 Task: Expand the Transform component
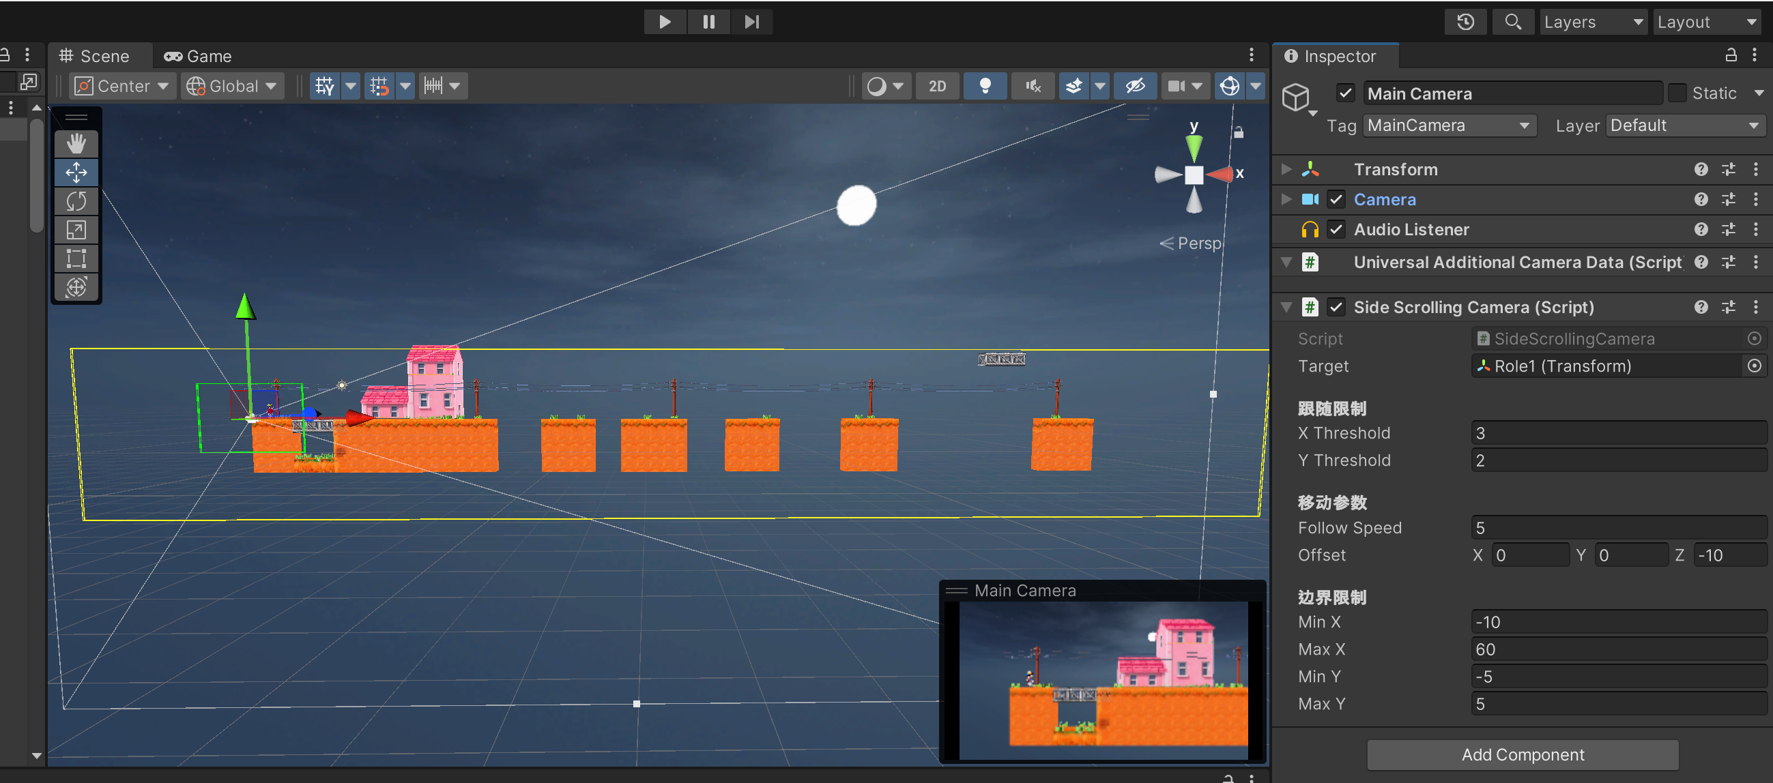[x=1286, y=169]
